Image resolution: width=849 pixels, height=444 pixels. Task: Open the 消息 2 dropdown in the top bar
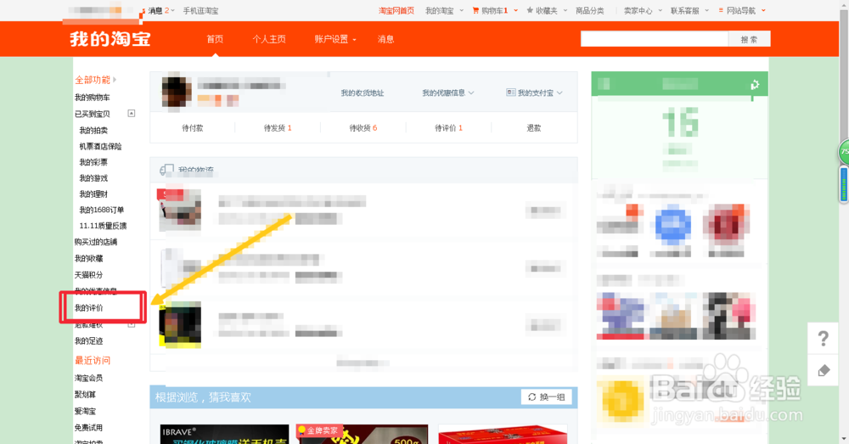tap(161, 10)
